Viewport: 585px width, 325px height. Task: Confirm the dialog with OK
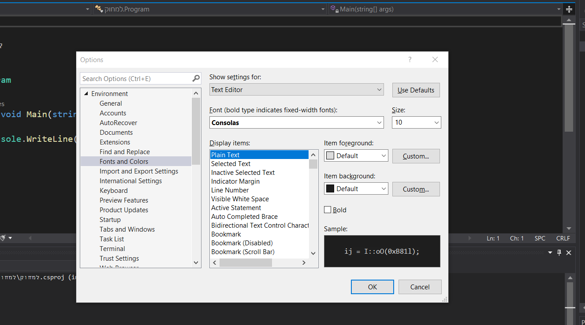click(x=373, y=287)
